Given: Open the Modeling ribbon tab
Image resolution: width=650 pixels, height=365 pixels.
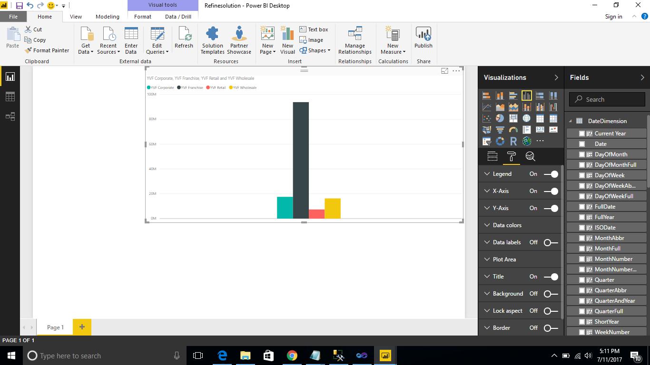Looking at the screenshot, I should click(108, 17).
